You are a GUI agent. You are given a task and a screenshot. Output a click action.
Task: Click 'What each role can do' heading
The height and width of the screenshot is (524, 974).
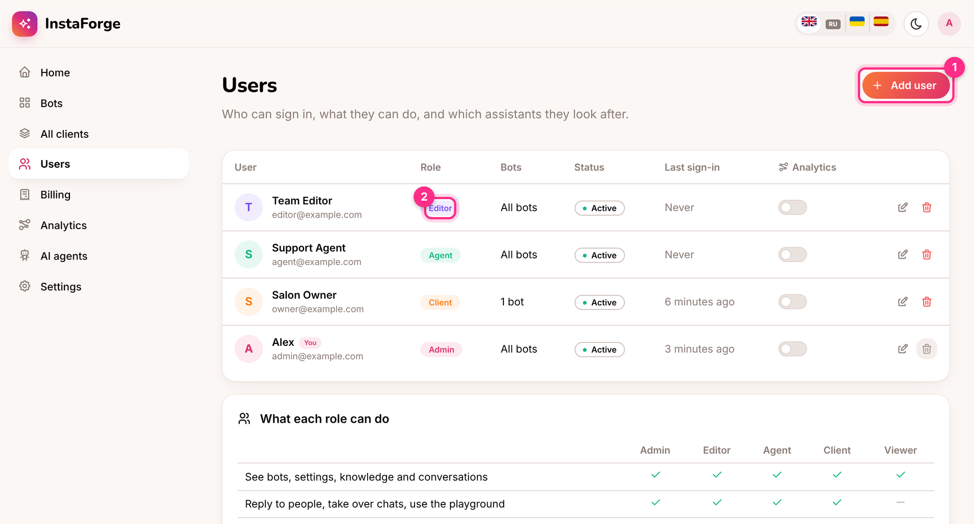(324, 419)
